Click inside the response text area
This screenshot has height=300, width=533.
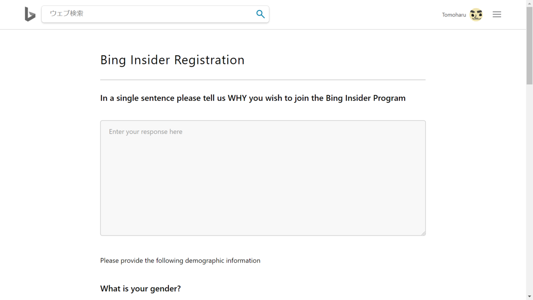(x=263, y=187)
